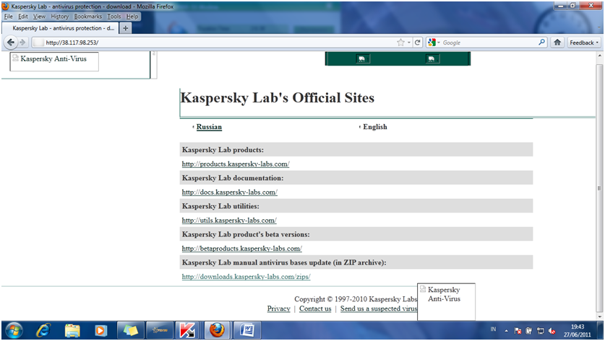The image size is (605, 341).
Task: Open utils.kaspersky-labs.com link
Action: point(229,220)
